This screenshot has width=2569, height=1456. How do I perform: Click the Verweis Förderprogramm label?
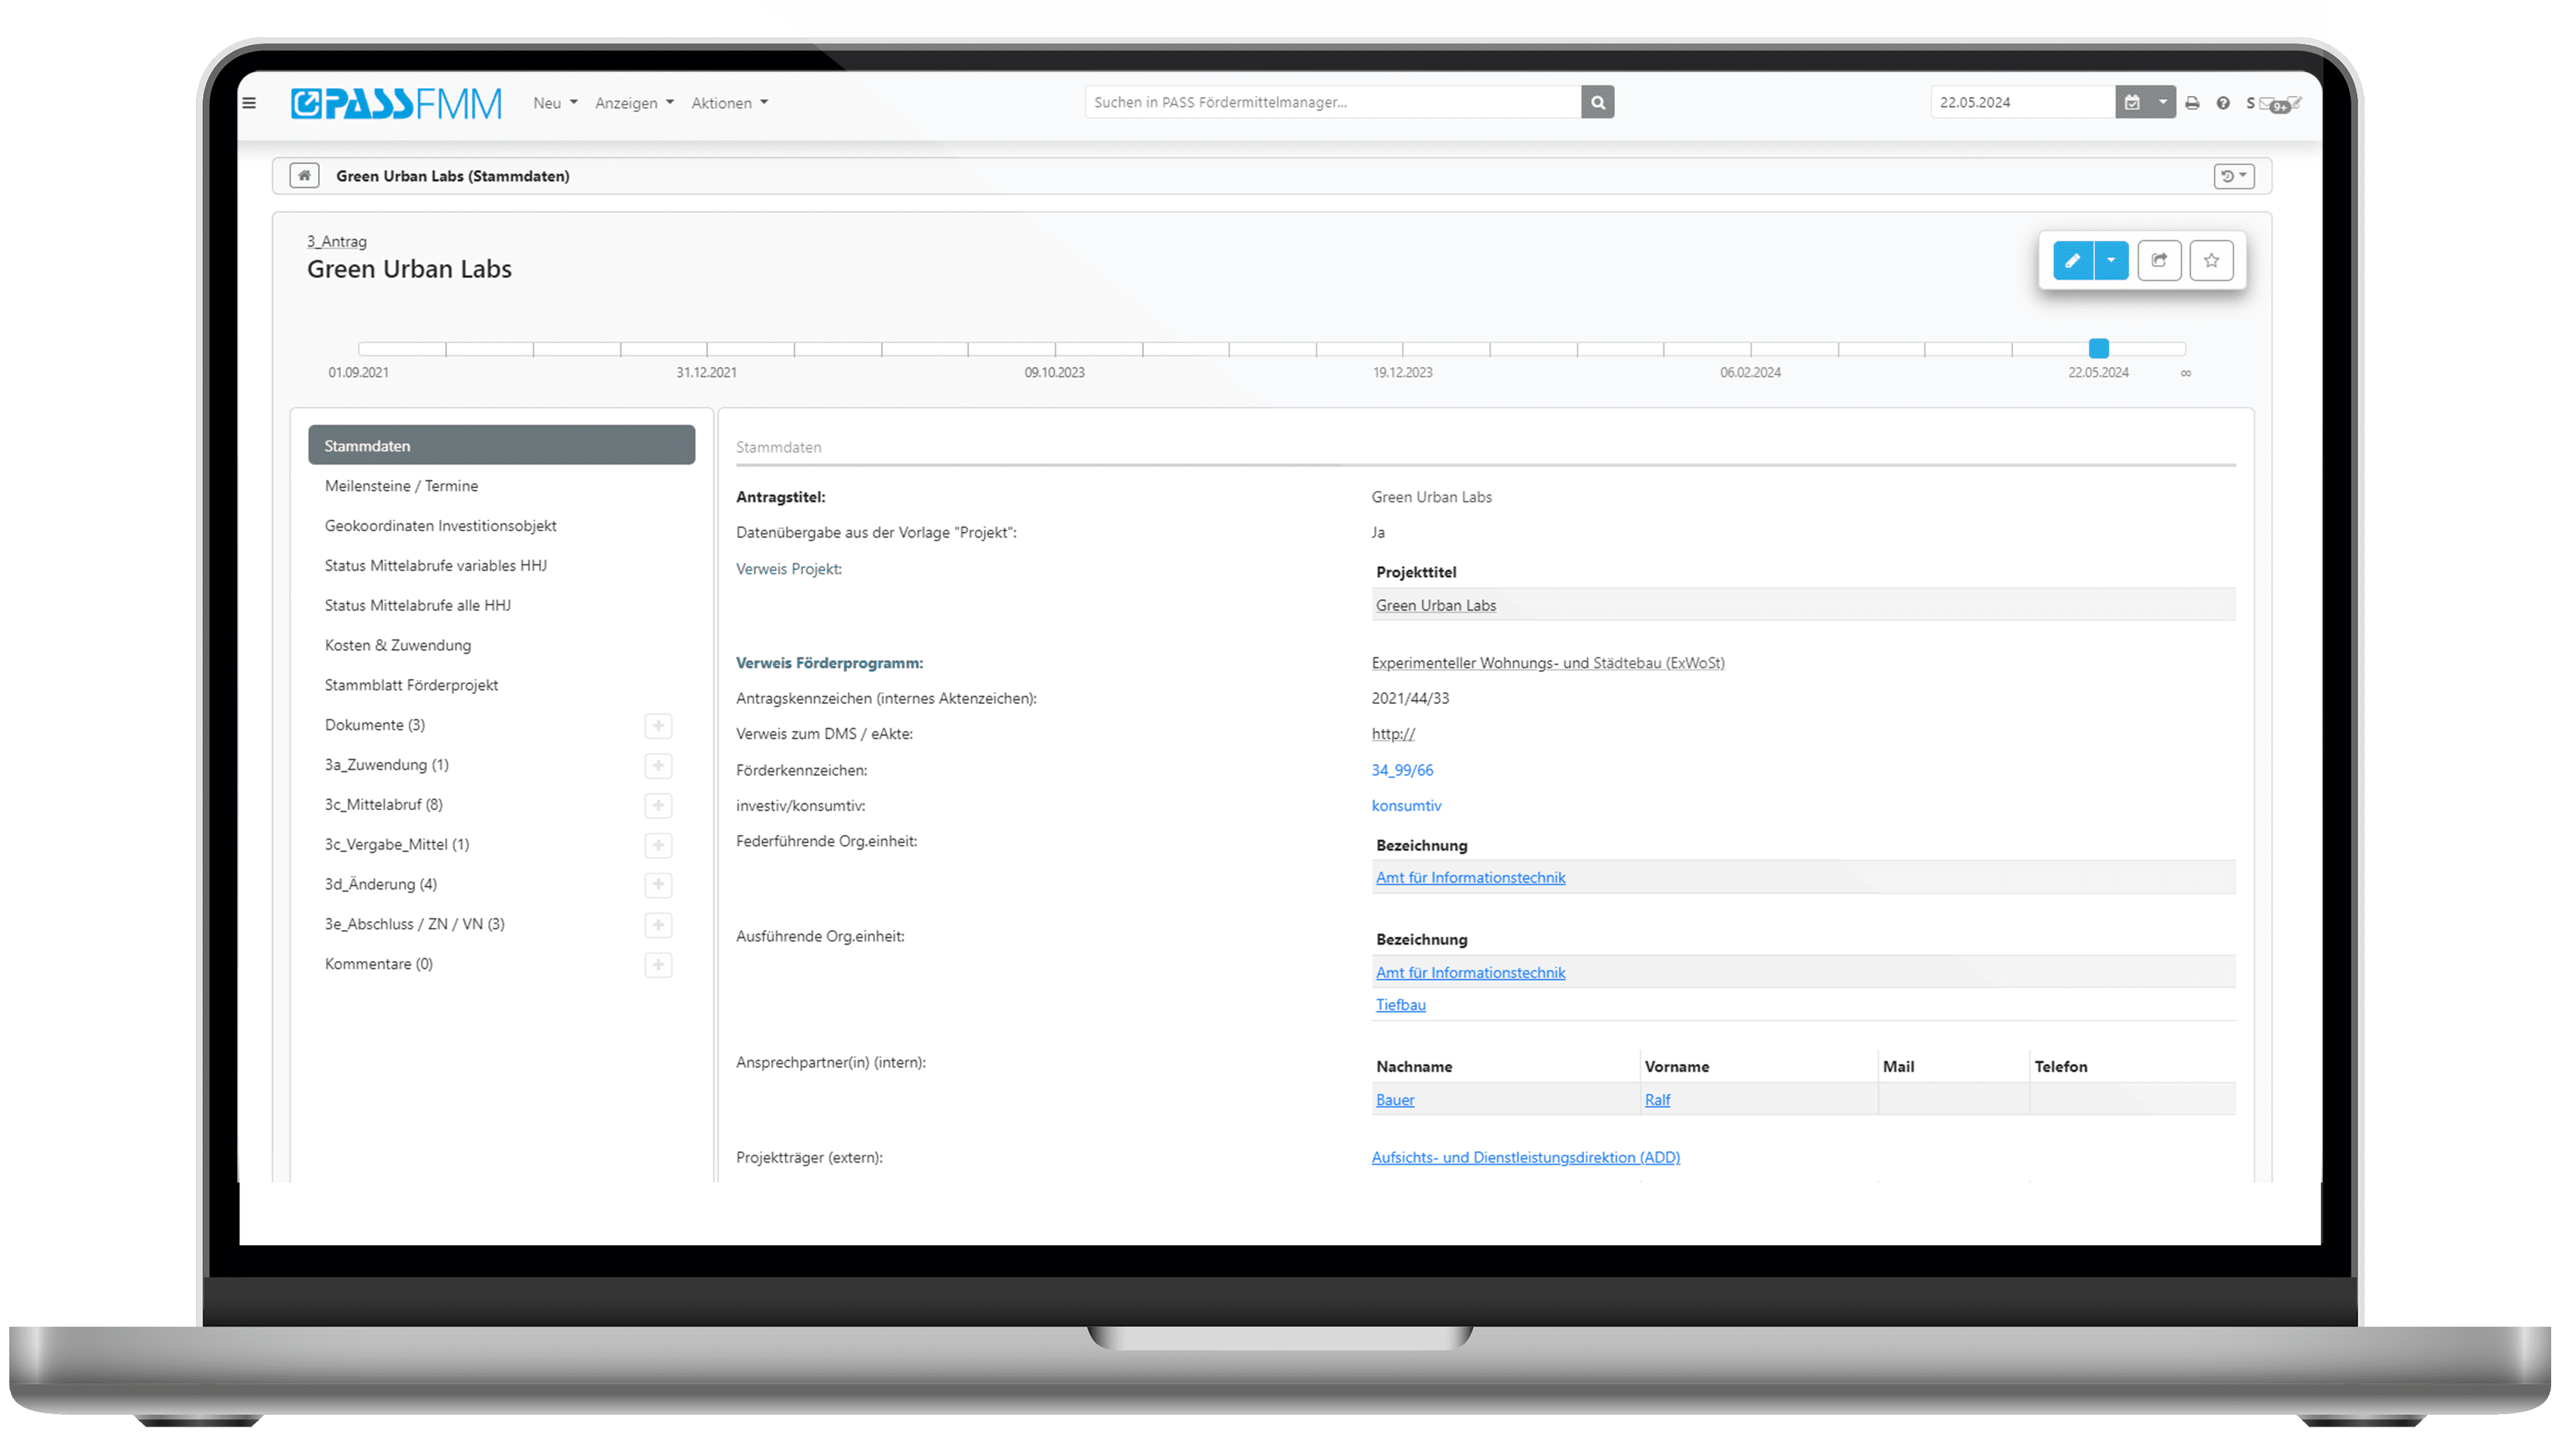click(x=829, y=664)
